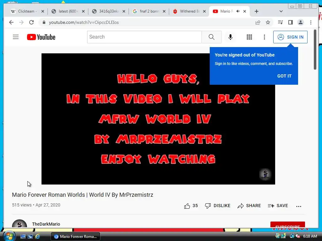Image resolution: width=322 pixels, height=241 pixels.
Task: Open the muted volume tray icon
Action: pos(298,236)
